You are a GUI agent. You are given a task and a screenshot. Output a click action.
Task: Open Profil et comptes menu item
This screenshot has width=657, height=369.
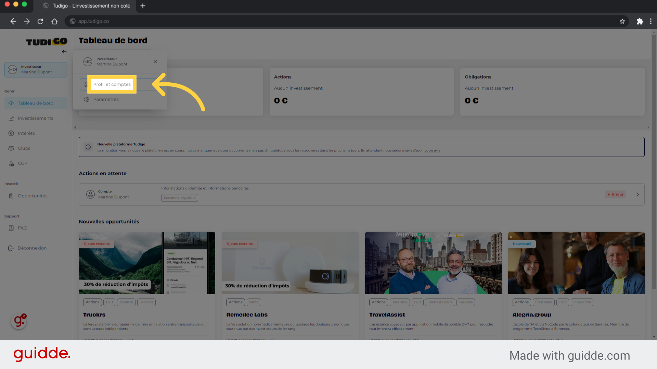(x=112, y=84)
